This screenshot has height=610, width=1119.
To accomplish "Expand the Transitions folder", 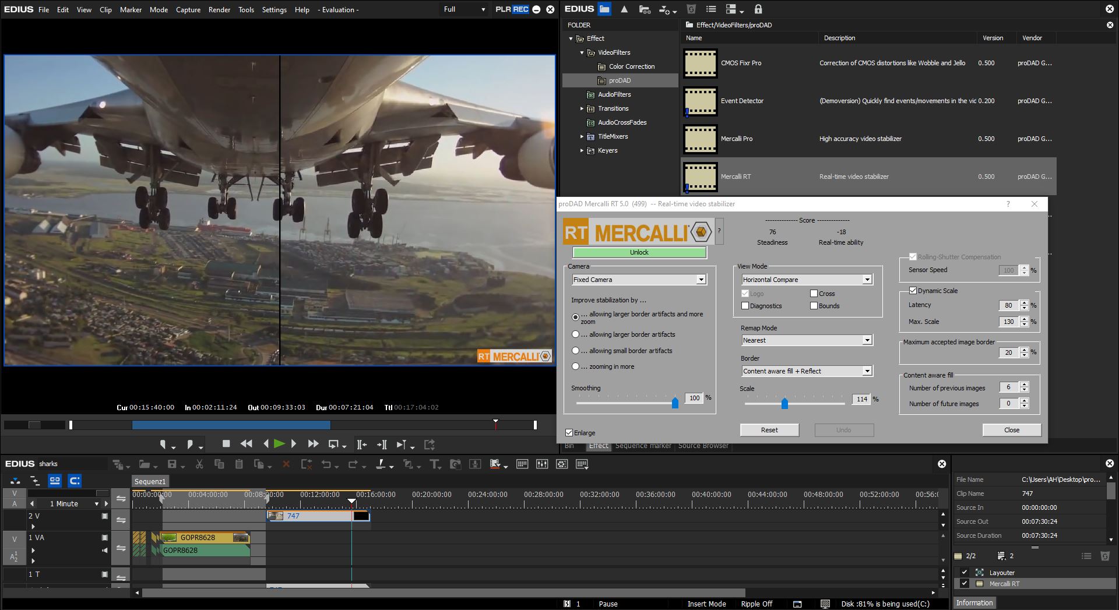I will click(x=582, y=108).
